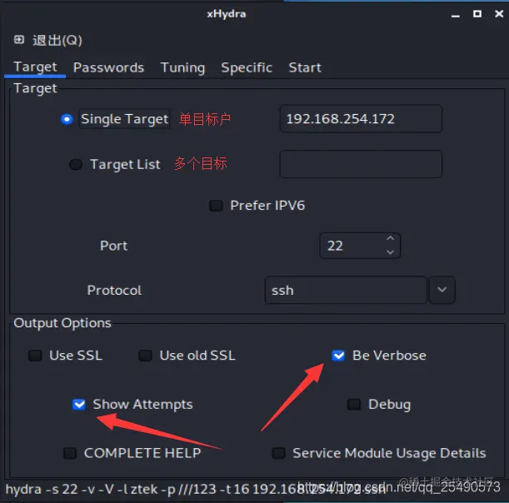Expand the Protocol dropdown arrow
The height and width of the screenshot is (503, 509).
click(442, 290)
